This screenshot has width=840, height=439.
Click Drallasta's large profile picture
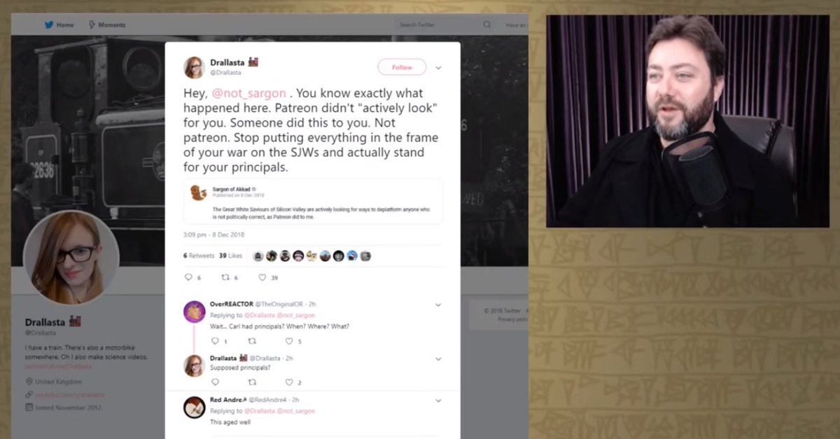[x=71, y=257]
